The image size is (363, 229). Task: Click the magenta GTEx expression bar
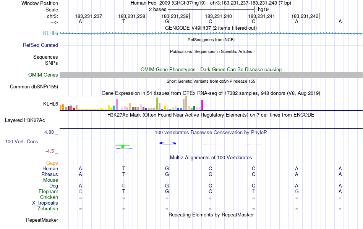203,105
